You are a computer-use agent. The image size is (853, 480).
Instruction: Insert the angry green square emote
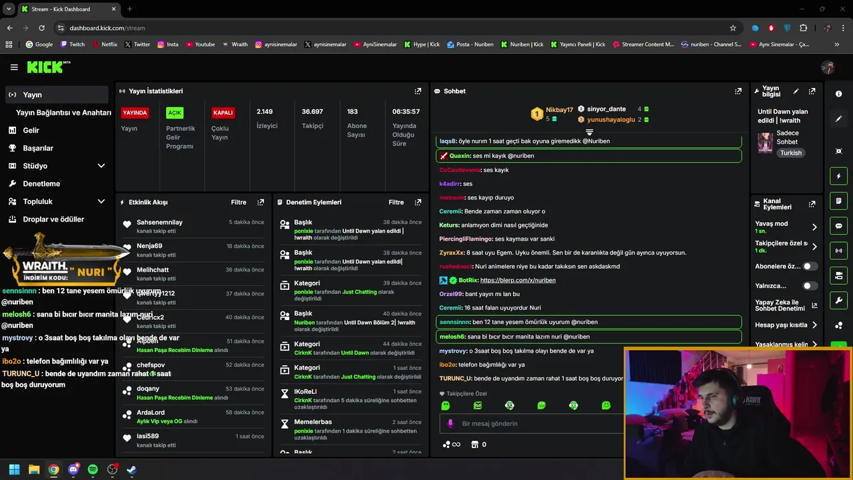click(477, 405)
